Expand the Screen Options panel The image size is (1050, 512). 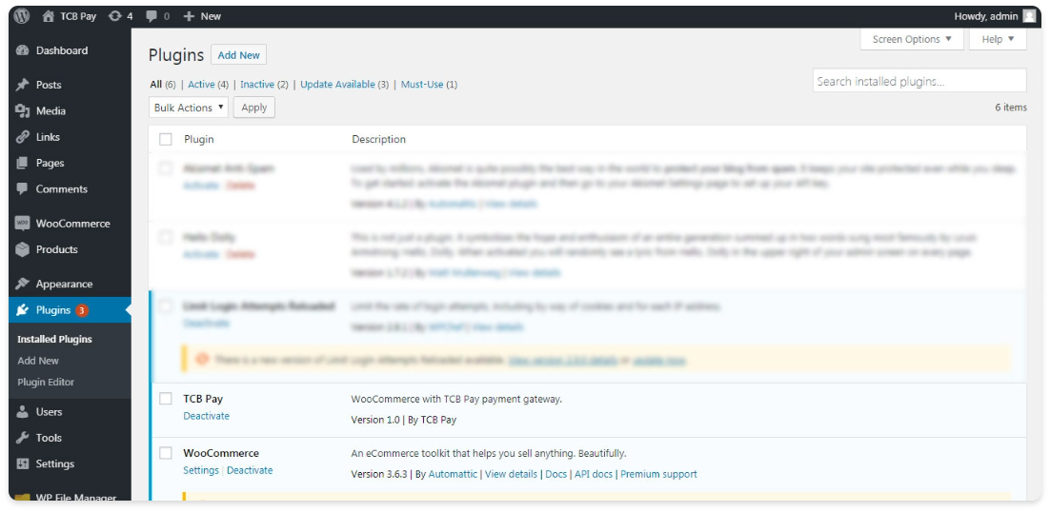912,39
